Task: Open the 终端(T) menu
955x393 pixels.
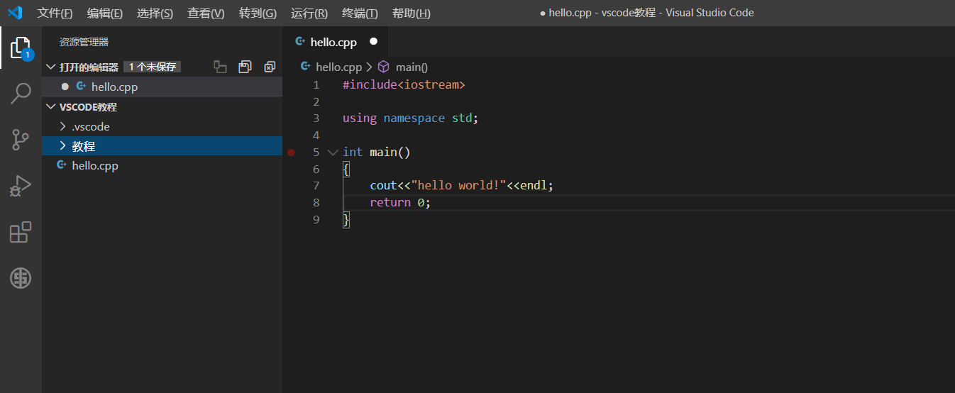Action: pyautogui.click(x=360, y=13)
